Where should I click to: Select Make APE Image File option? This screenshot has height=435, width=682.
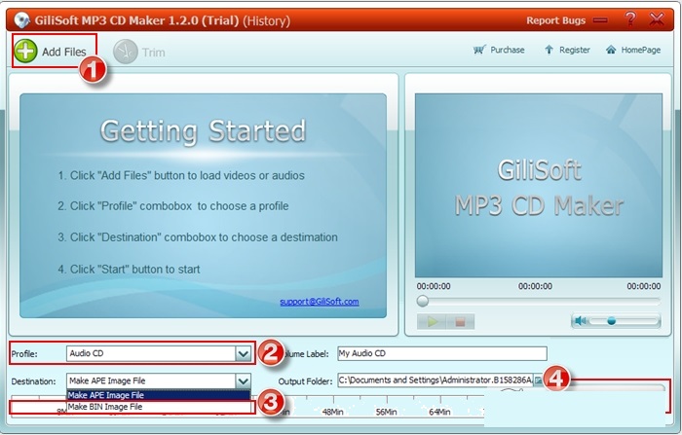pyautogui.click(x=158, y=395)
